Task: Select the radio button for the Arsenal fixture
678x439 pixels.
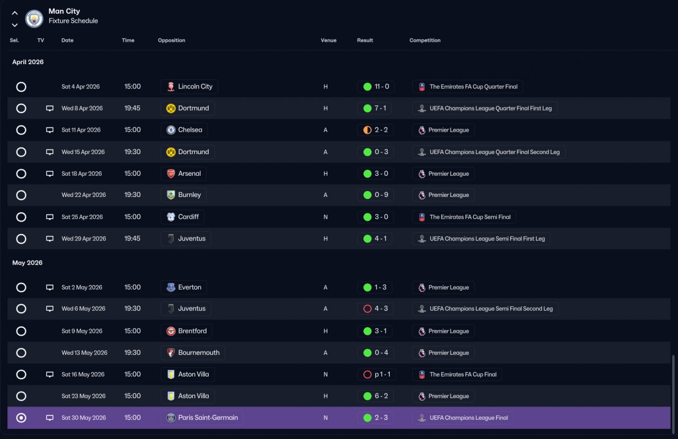Action: (x=21, y=174)
